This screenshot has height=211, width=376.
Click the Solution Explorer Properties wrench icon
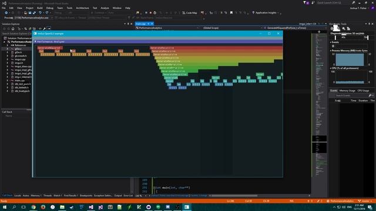(45, 29)
